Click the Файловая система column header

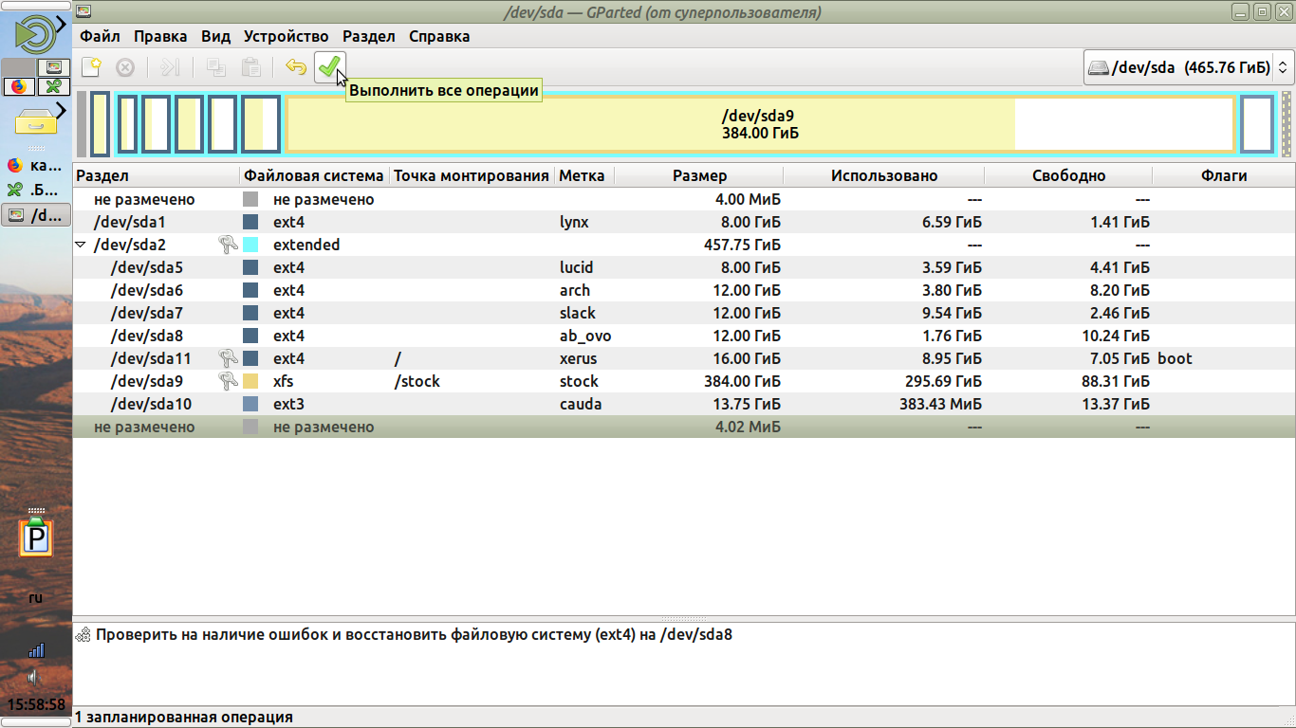click(314, 175)
